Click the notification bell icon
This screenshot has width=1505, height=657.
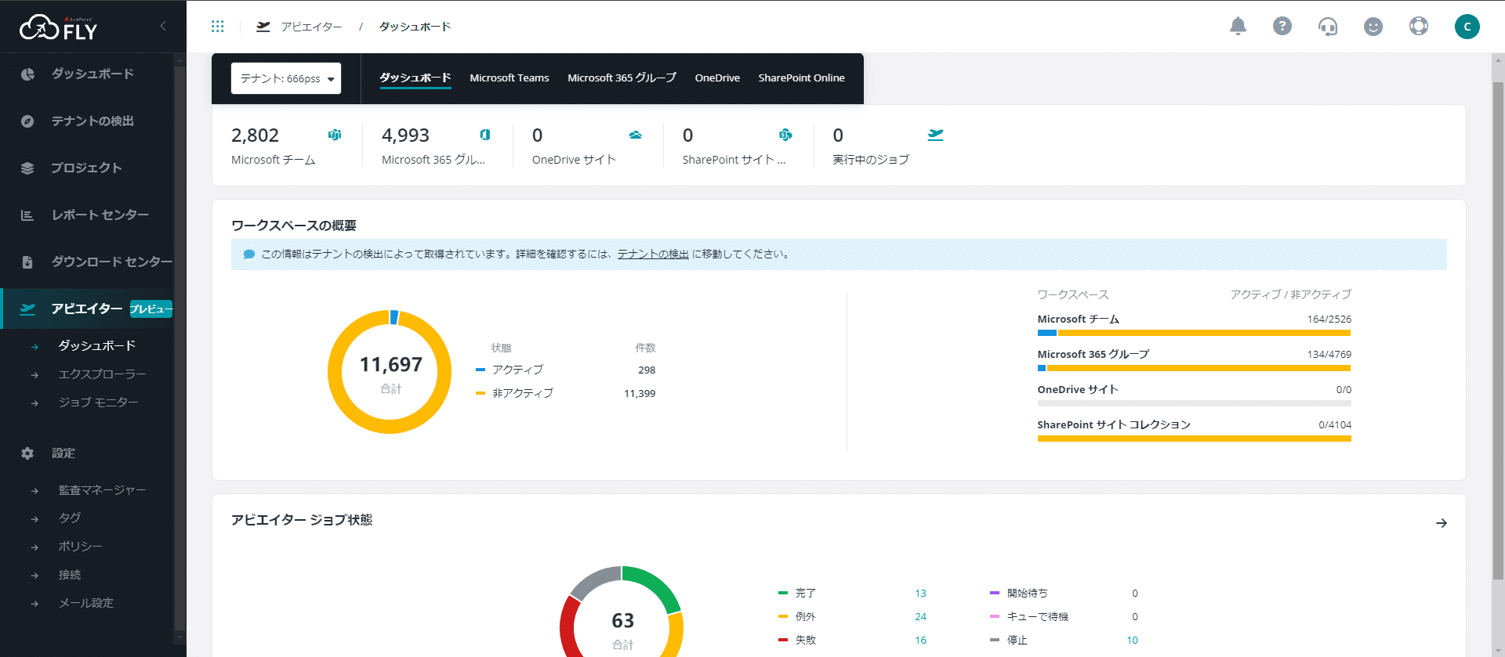tap(1238, 27)
